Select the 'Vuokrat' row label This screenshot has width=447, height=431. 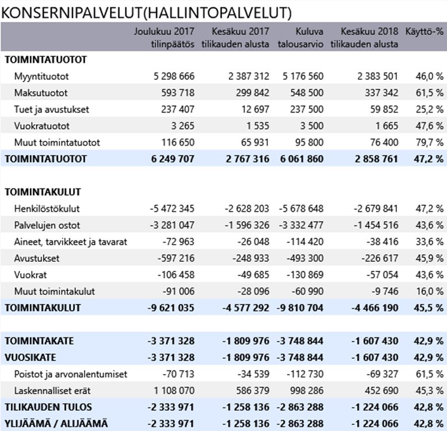[30, 275]
